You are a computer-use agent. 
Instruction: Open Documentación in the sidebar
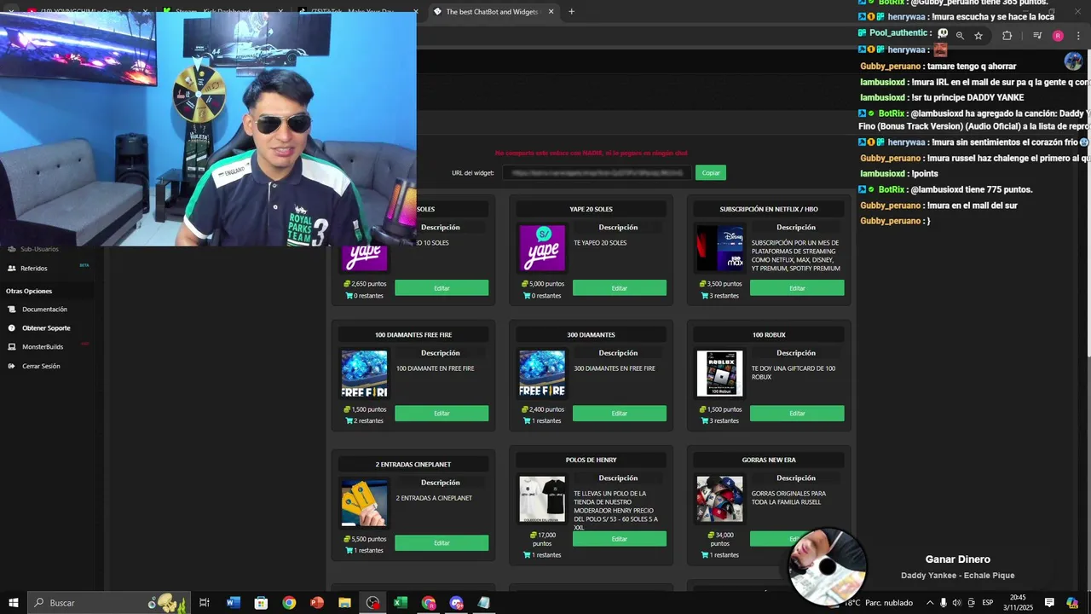pyautogui.click(x=44, y=309)
